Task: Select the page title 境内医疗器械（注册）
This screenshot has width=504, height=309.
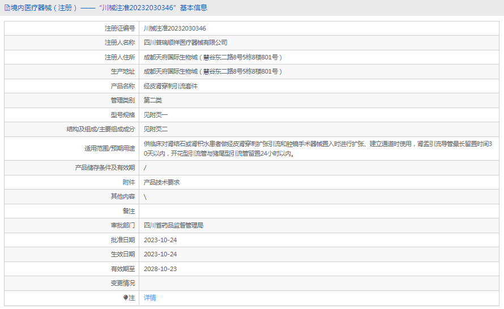Action: [44, 8]
